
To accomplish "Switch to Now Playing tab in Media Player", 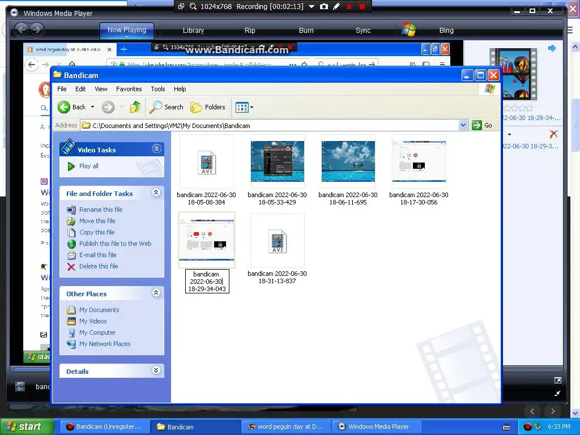I will [126, 31].
